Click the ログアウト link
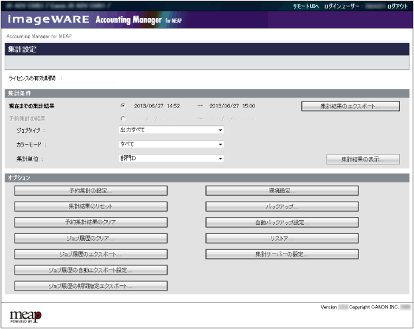This screenshot has height=329, width=414. pyautogui.click(x=397, y=5)
